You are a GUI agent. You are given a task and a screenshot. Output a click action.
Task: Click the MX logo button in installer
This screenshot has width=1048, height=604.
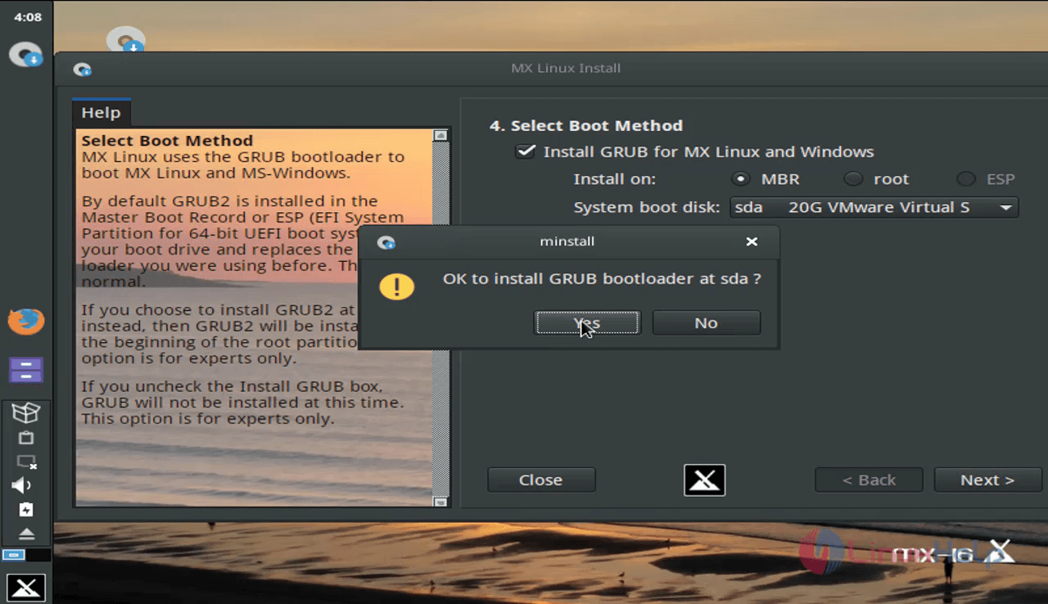705,480
